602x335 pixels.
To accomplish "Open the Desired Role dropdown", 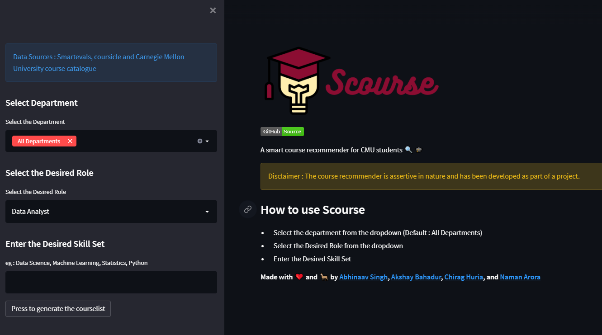I will [111, 212].
